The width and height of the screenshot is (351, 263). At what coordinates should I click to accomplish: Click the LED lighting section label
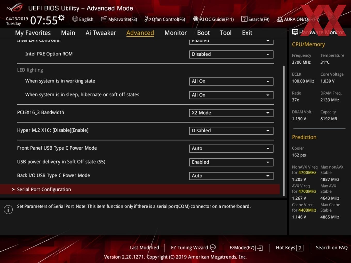pyautogui.click(x=30, y=70)
